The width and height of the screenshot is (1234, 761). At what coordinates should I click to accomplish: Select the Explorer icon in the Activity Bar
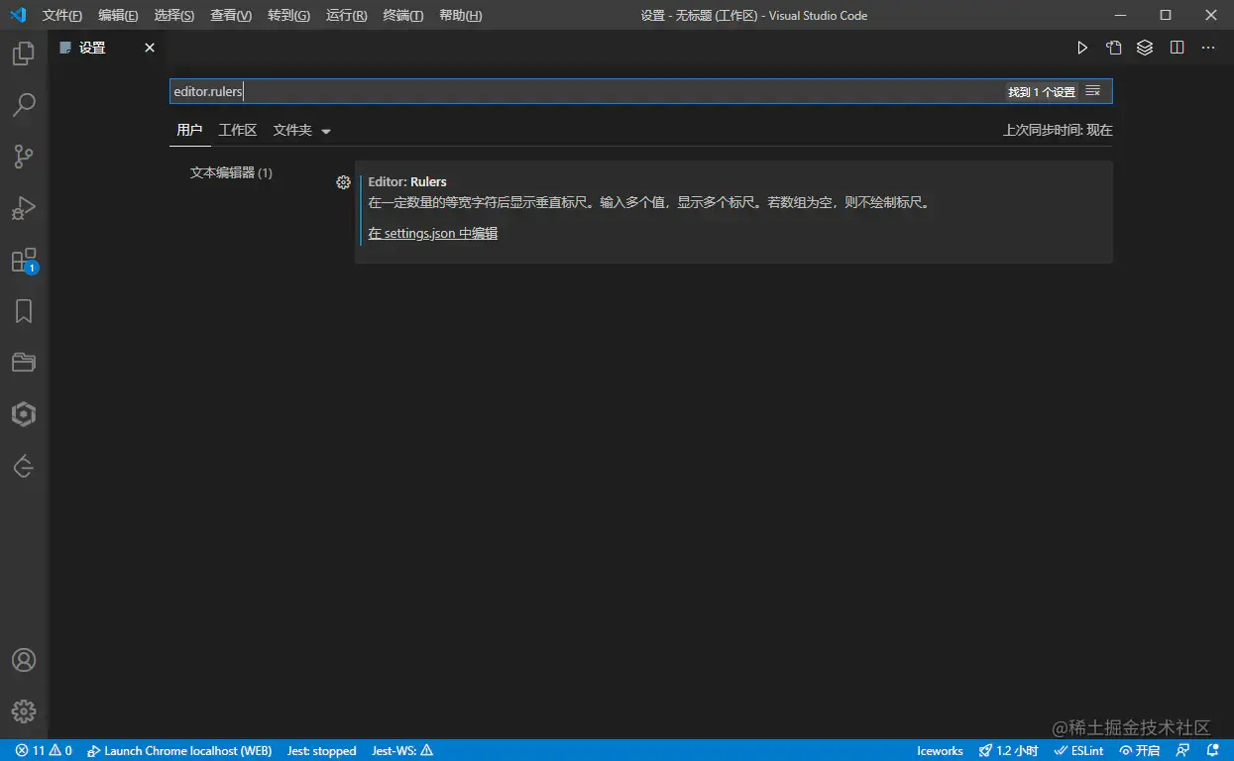coord(23,54)
